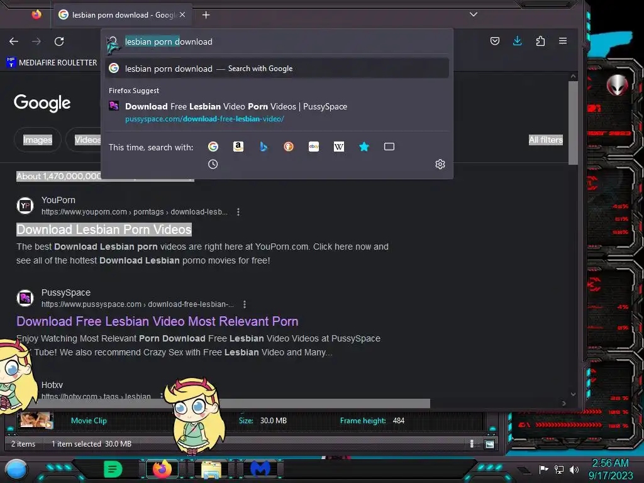Search history using the clock icon
This screenshot has width=644, height=483.
pyautogui.click(x=213, y=164)
